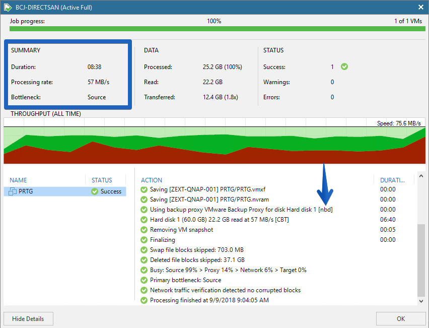The height and width of the screenshot is (328, 429).
Task: Click success icon beside Using backup proxy row
Action: click(144, 210)
